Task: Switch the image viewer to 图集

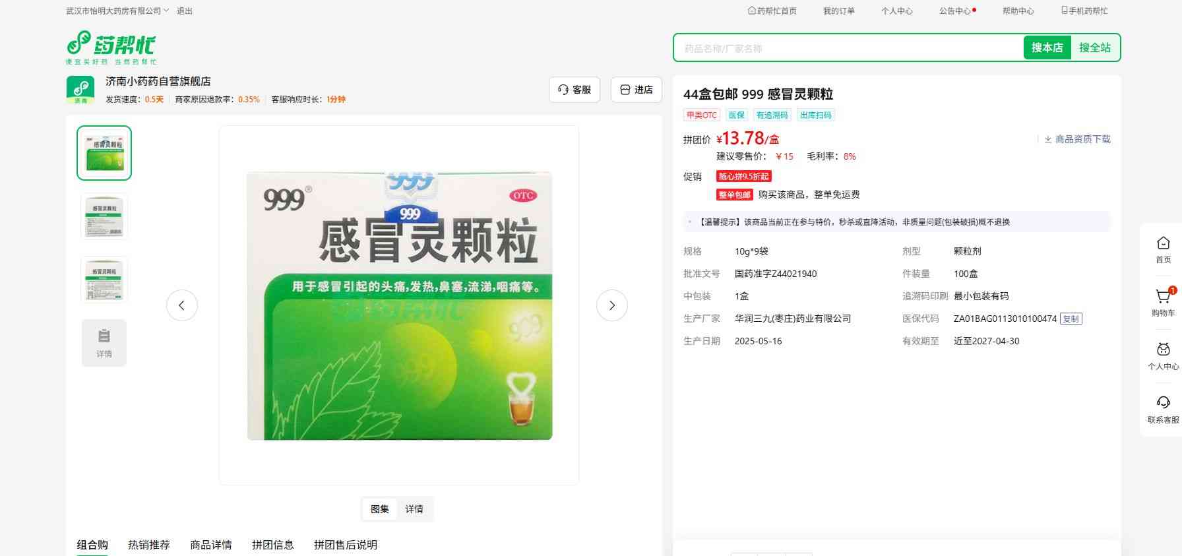Action: click(380, 509)
